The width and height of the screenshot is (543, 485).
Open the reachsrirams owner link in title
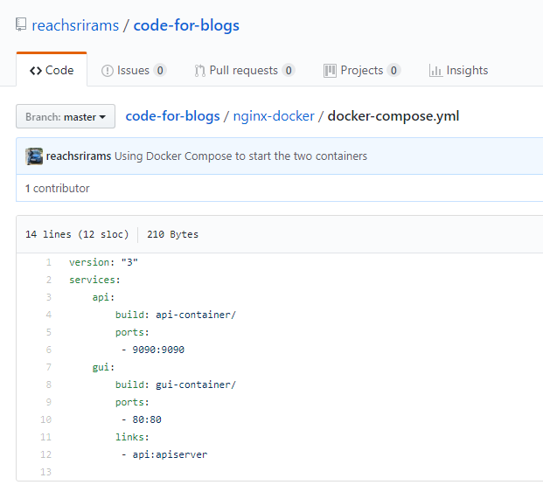[75, 25]
